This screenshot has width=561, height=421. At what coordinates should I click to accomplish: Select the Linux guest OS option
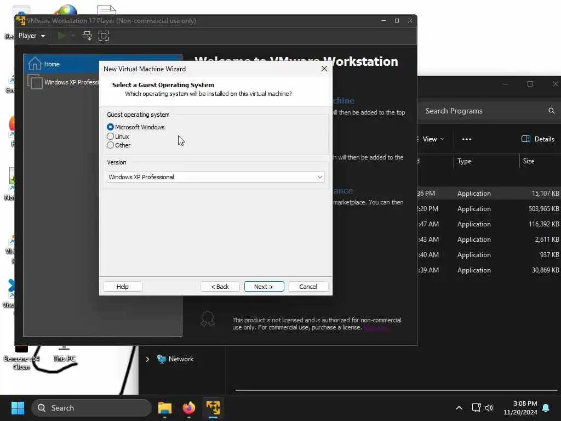click(110, 136)
